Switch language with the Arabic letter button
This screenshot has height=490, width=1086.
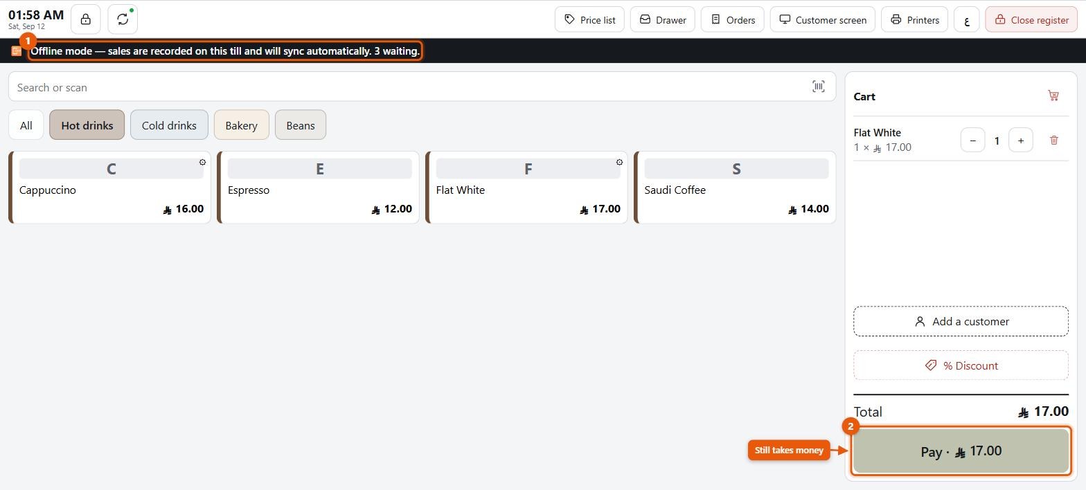pyautogui.click(x=966, y=19)
